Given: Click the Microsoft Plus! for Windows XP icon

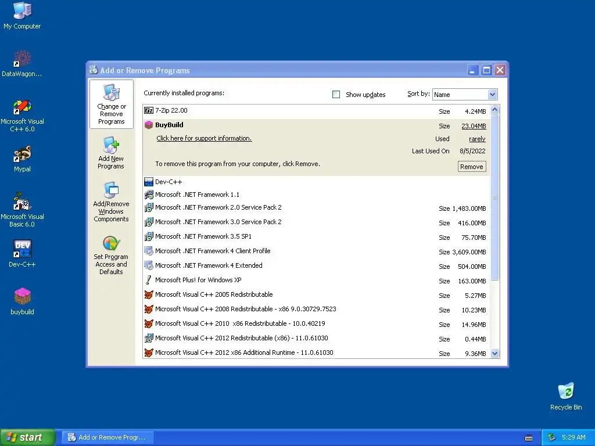Looking at the screenshot, I should [x=149, y=280].
